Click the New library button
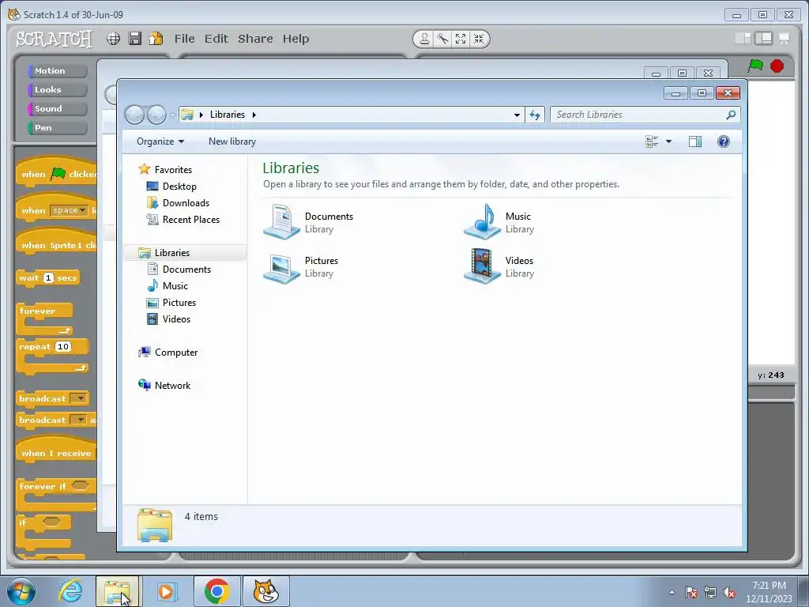This screenshot has height=607, width=809. [x=232, y=141]
